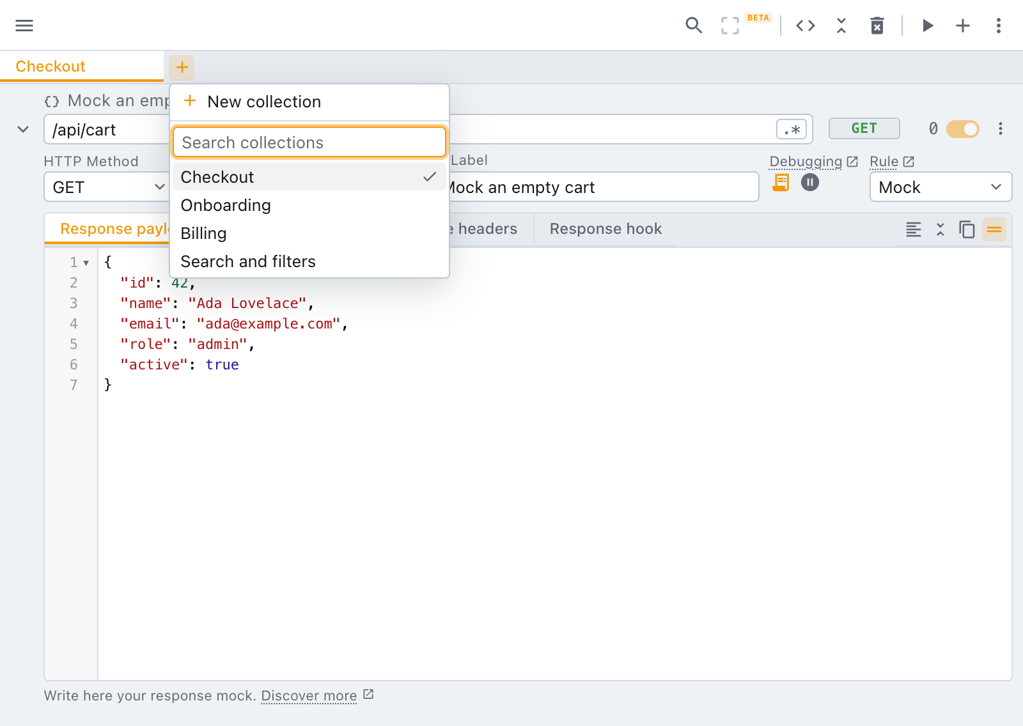Open the top toolbar kebab menu

999,26
